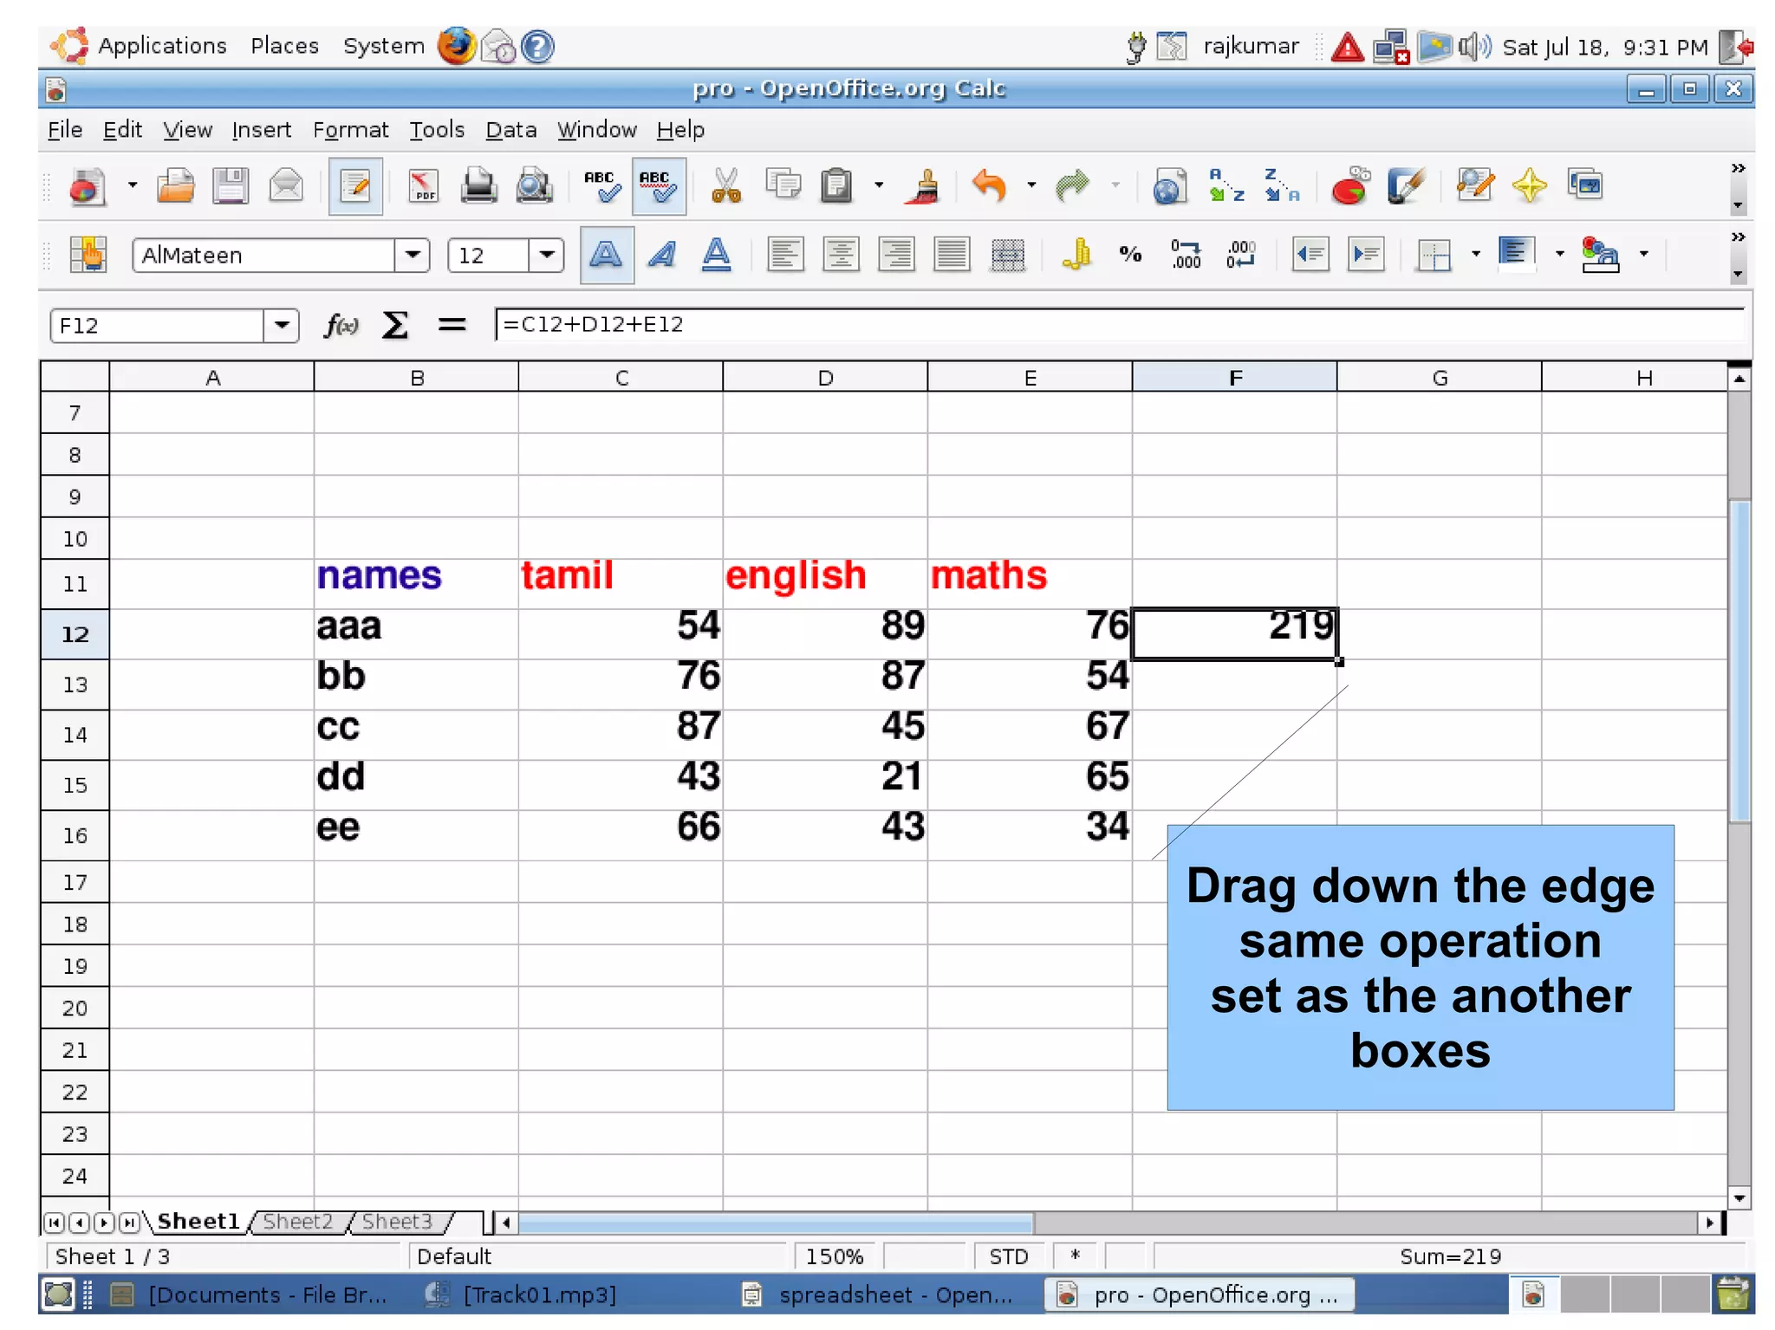The width and height of the screenshot is (1775, 1330).
Task: Expand the F12 Name Box dropdown
Action: coord(282,326)
